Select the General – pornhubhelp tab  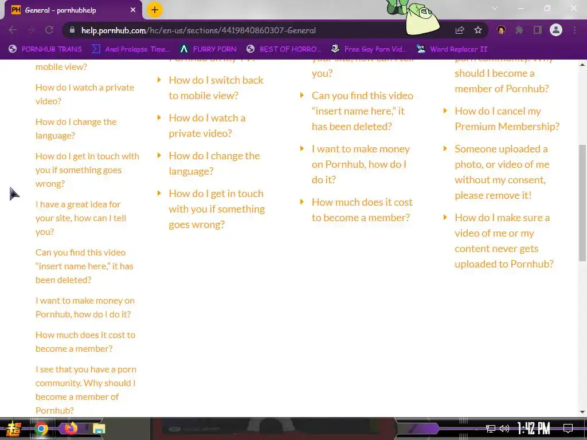(73, 10)
